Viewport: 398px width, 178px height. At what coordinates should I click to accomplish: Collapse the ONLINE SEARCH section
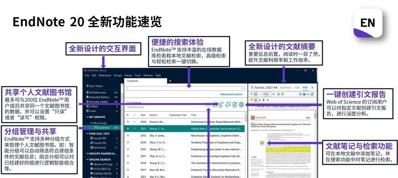pos(87,159)
